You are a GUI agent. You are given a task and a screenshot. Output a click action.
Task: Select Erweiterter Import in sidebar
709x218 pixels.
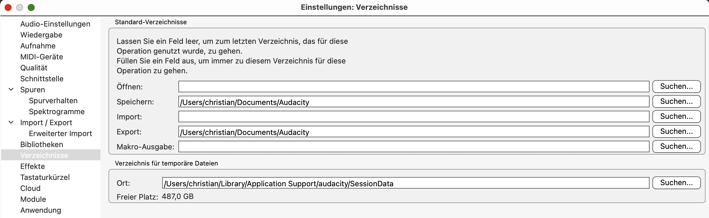[x=60, y=134]
